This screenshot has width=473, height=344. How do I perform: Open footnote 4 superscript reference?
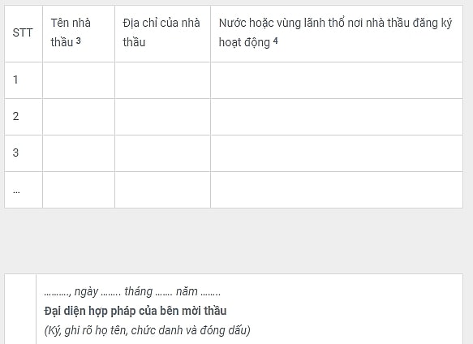275,41
